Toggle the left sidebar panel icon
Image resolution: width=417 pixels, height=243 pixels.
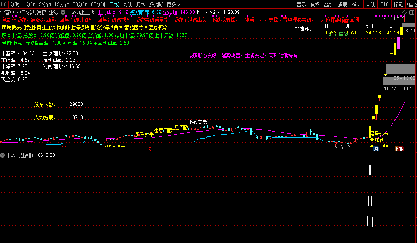click(4, 4)
